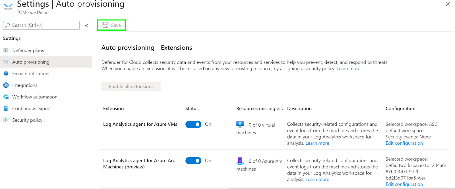This screenshot has width=455, height=189.
Task: Click the virtual machines resource icon
Action: click(240, 124)
